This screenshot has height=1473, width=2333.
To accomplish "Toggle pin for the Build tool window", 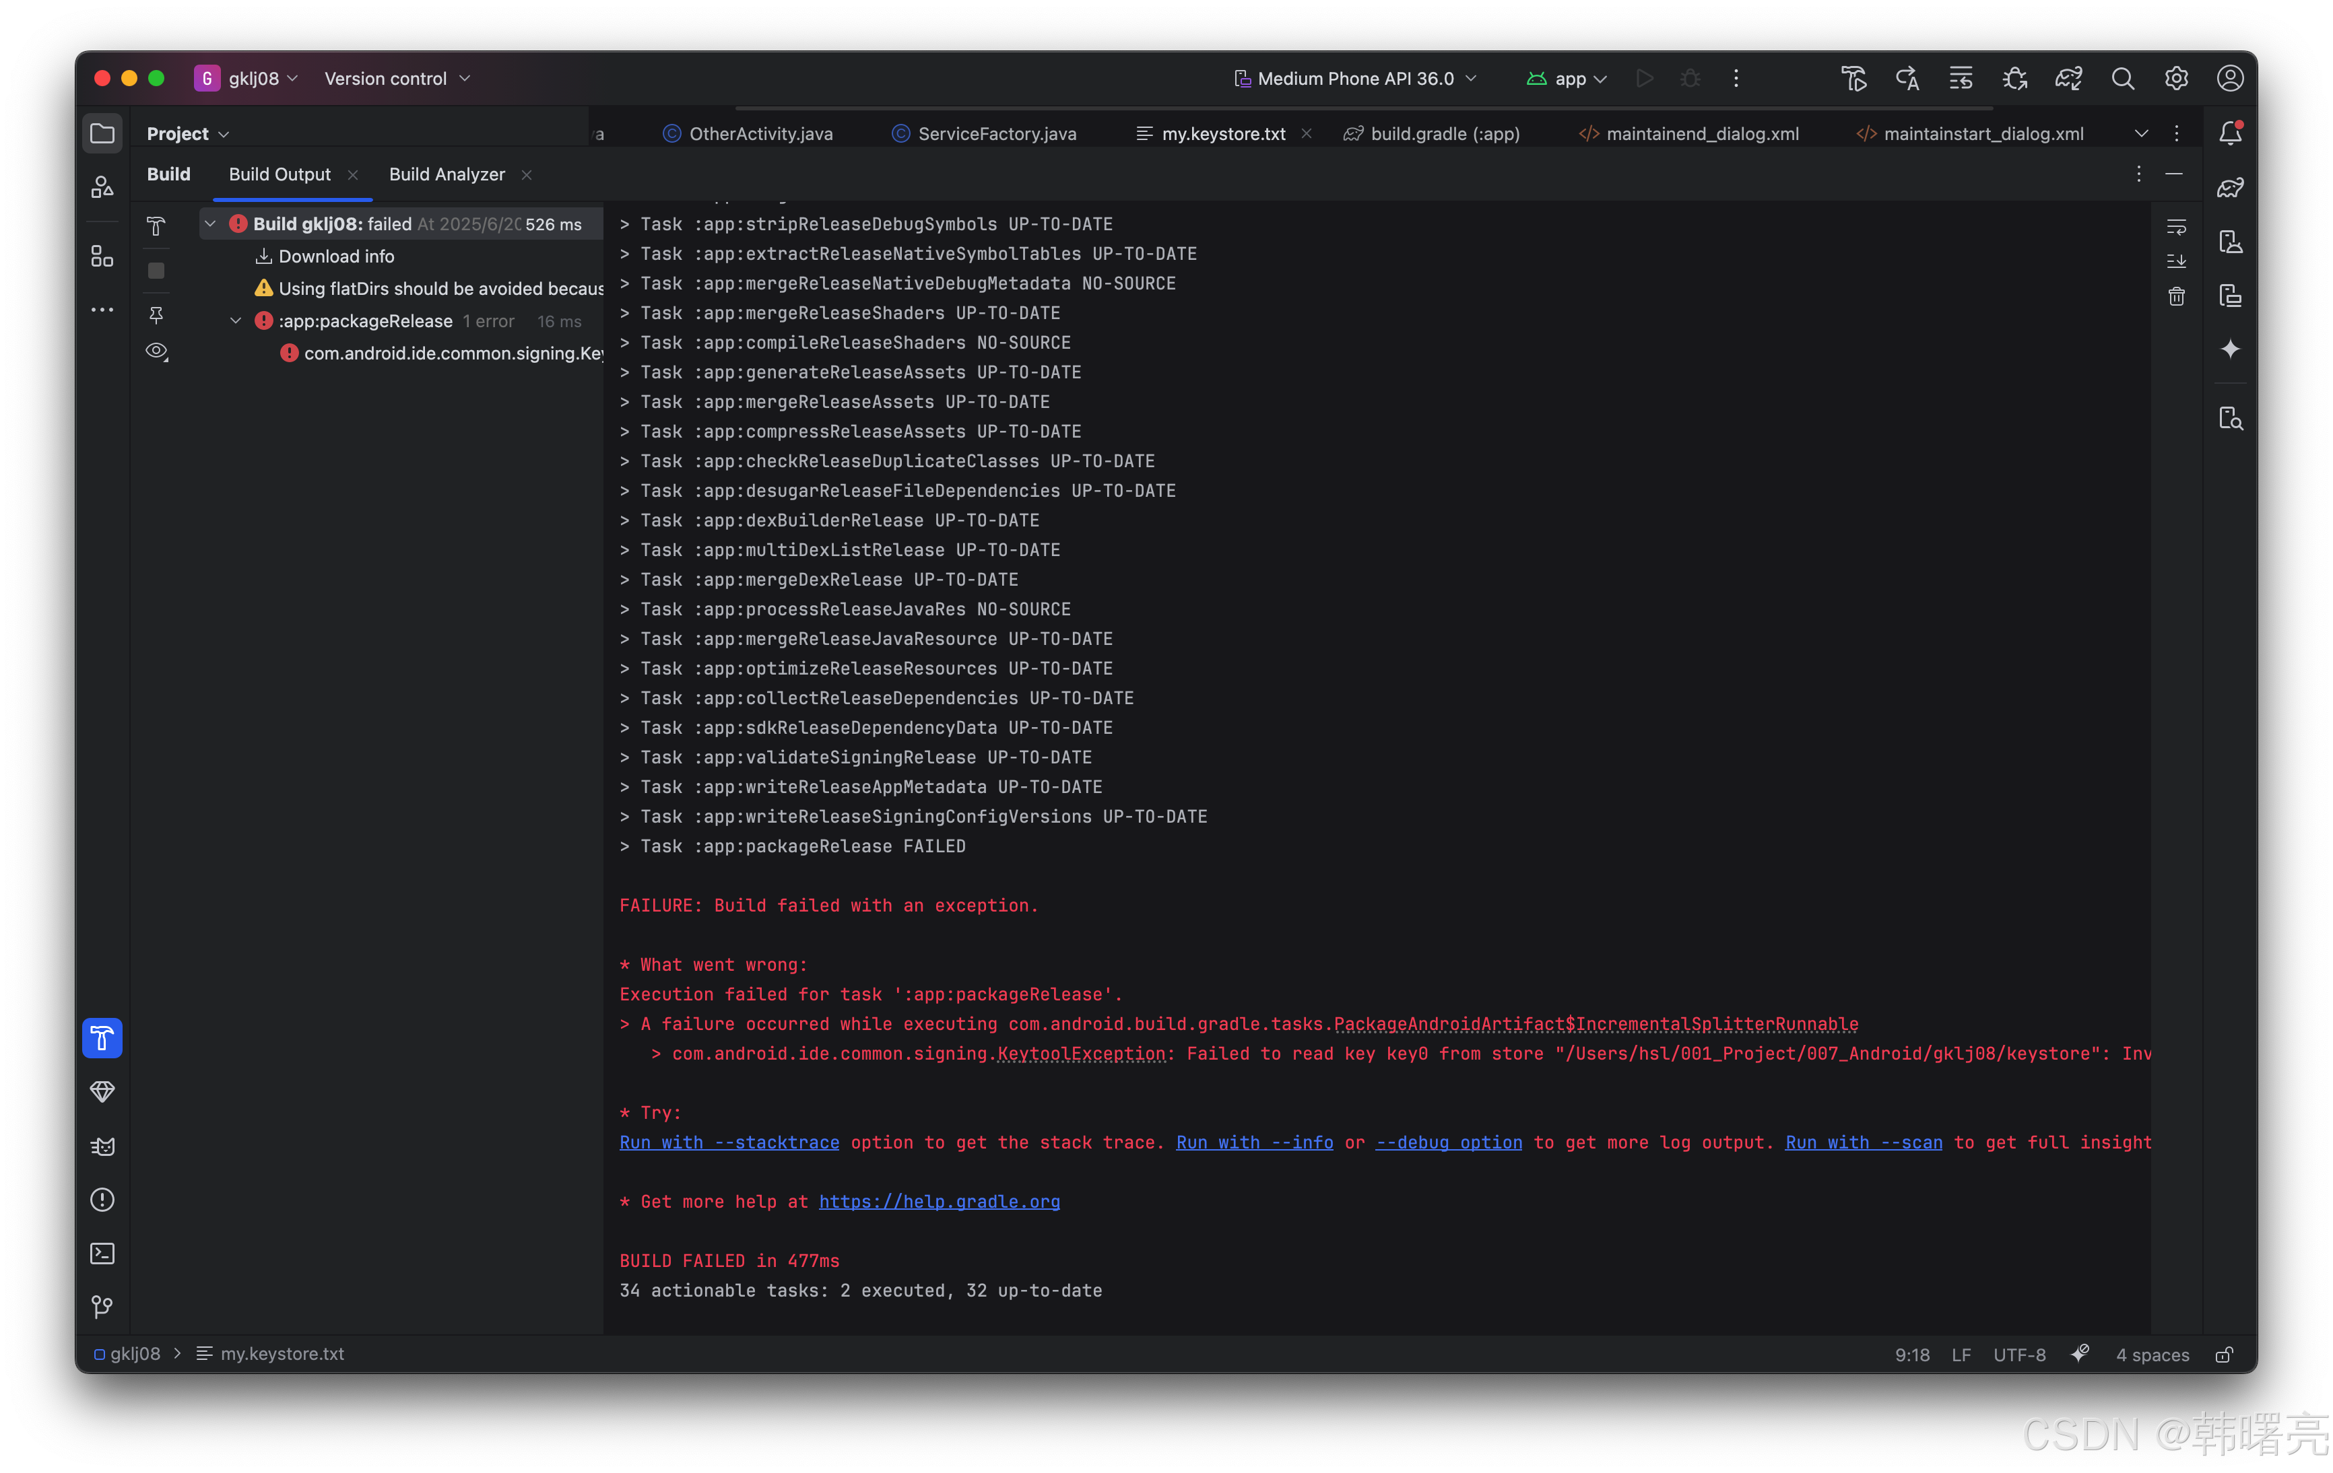I will click(156, 315).
